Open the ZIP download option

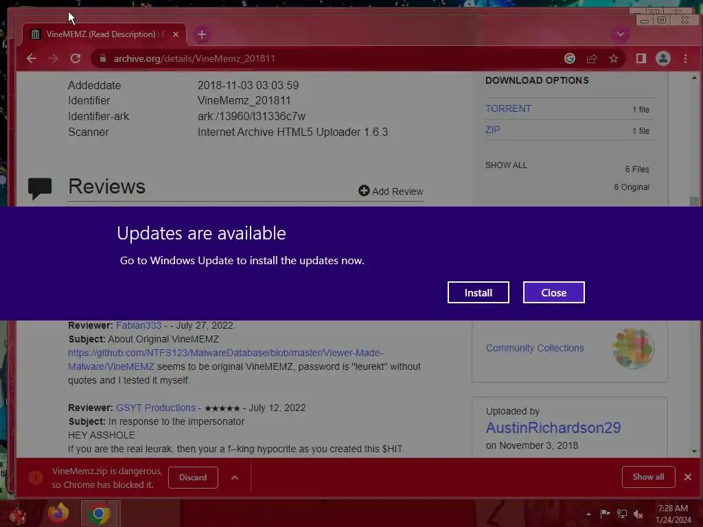[x=492, y=130]
